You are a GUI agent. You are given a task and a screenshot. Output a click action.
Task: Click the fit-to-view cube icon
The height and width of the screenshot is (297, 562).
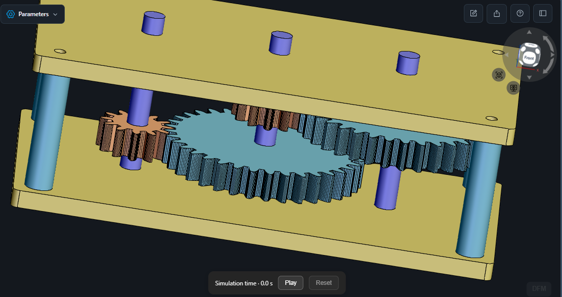(x=499, y=75)
